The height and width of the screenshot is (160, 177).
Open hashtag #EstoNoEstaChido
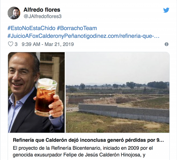(31, 28)
